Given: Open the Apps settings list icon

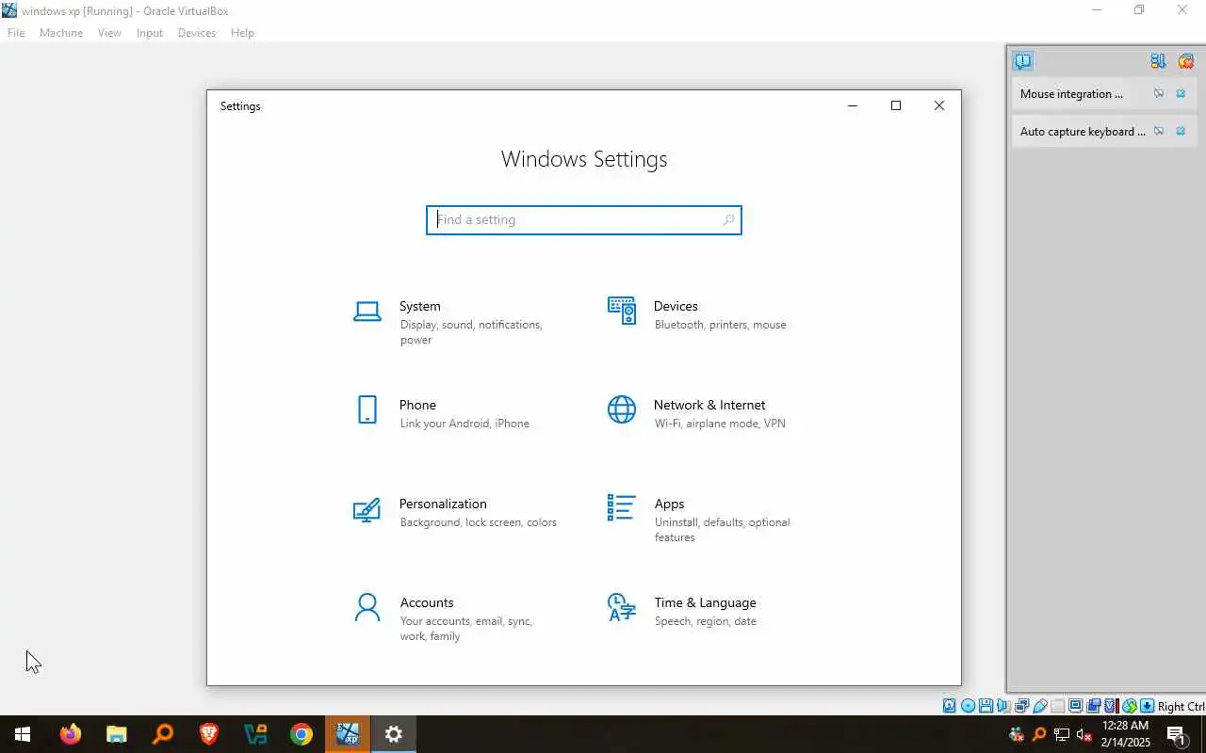Looking at the screenshot, I should pos(622,508).
